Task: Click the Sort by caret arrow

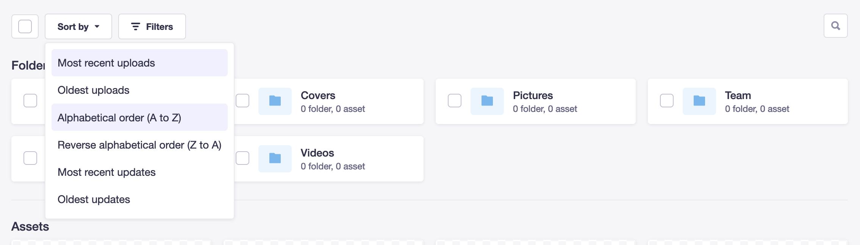Action: pos(97,26)
